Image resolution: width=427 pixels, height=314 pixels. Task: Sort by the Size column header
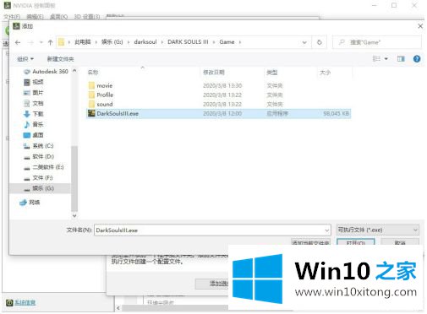[x=325, y=73]
